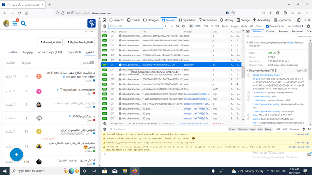The height and width of the screenshot is (175, 312).
Task: Switch to the Inspector tab
Action: (x=117, y=20)
